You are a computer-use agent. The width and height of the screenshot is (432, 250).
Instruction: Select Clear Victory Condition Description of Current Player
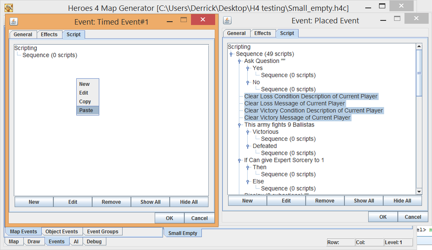(313, 111)
